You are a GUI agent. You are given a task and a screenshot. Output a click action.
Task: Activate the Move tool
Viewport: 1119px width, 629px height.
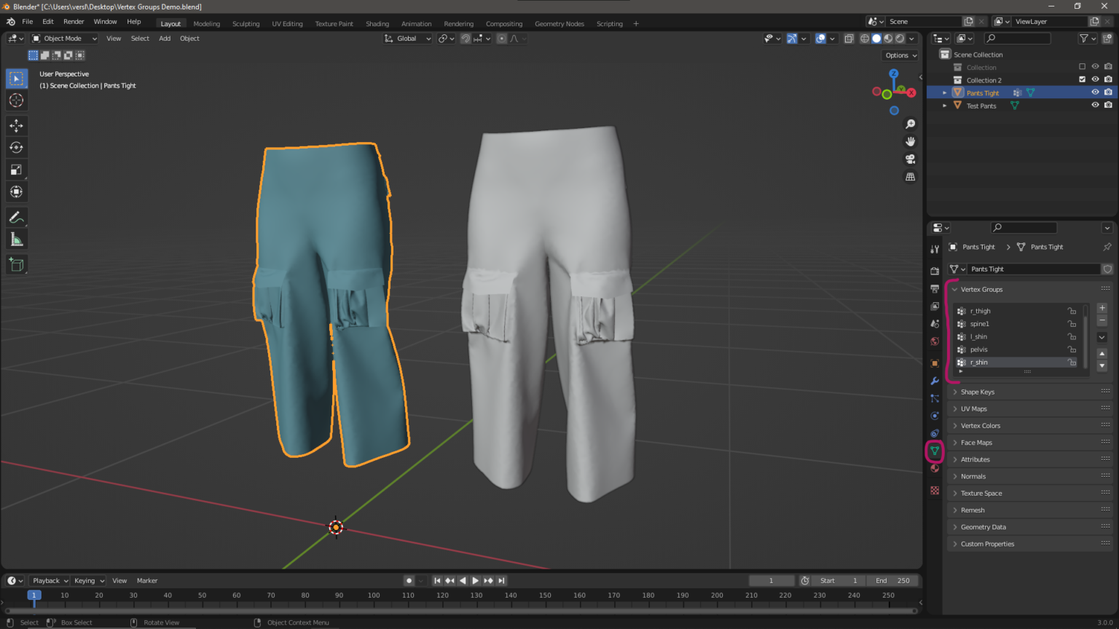coord(16,125)
